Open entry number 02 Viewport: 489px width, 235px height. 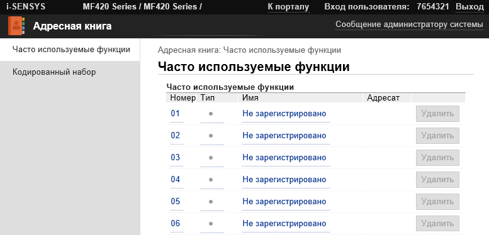coord(176,135)
